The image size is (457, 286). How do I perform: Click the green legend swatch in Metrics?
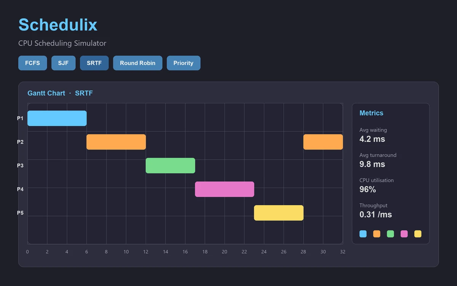click(390, 234)
